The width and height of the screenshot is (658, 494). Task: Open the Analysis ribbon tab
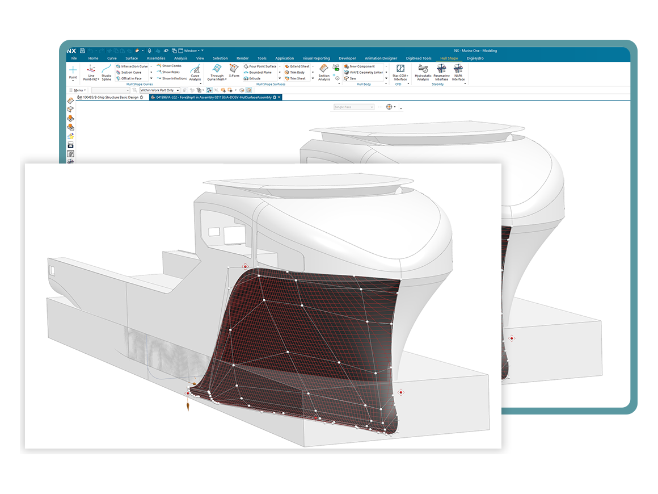(181, 58)
